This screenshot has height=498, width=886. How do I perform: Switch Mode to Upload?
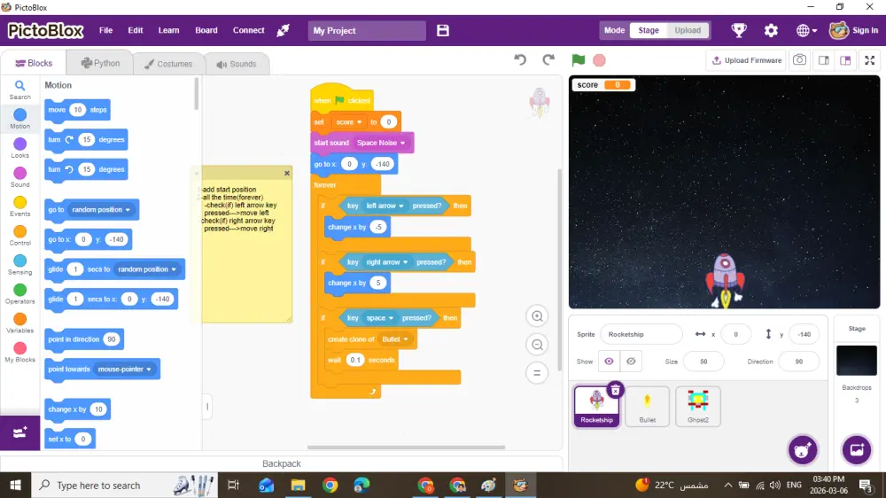(688, 30)
